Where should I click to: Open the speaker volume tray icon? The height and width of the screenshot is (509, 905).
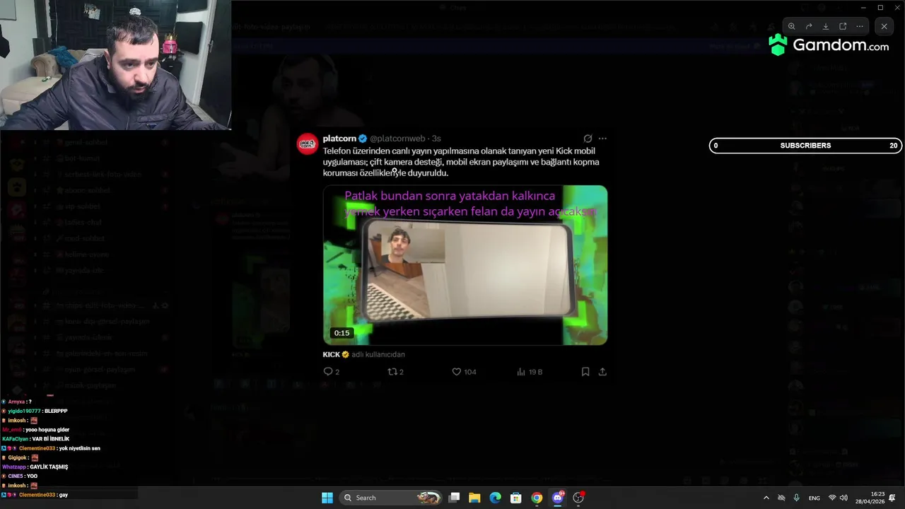pos(843,498)
